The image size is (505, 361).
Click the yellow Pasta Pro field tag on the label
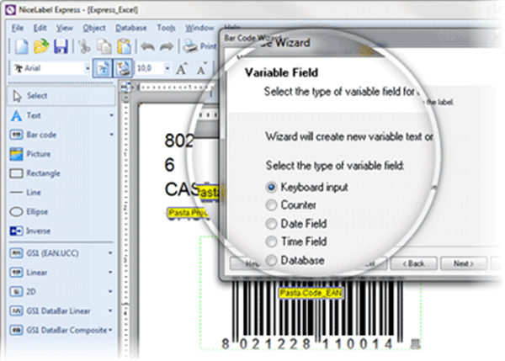click(x=188, y=213)
